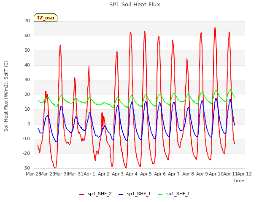Click the Apr 7 x-axis tick label
Image resolution: width=270 pixels, height=202 pixels.
click(174, 174)
